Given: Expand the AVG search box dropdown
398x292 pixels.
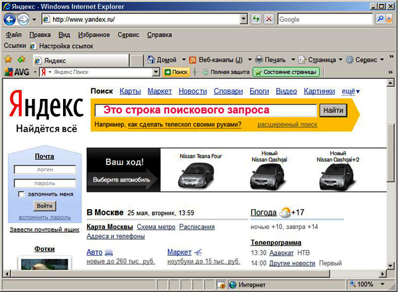Looking at the screenshot, I should coord(156,72).
